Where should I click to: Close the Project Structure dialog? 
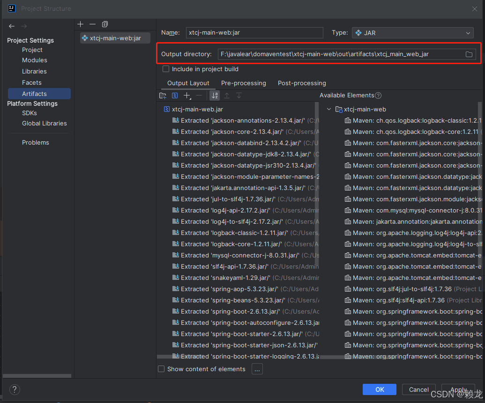[x=475, y=9]
